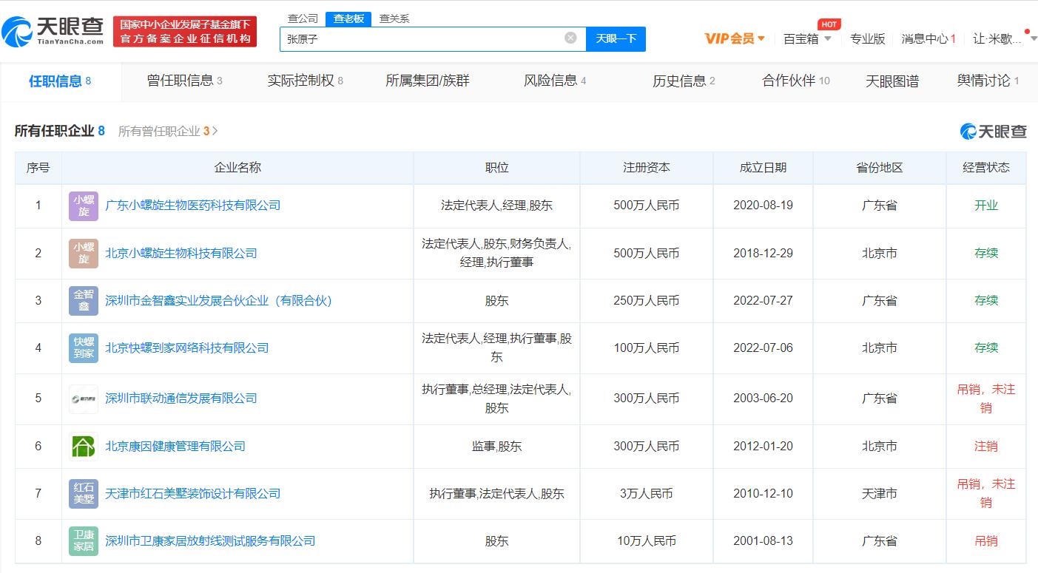Viewport: 1038px width, 573px height.
Task: Click the 250万人民币 registered capital cell
Action: point(647,301)
